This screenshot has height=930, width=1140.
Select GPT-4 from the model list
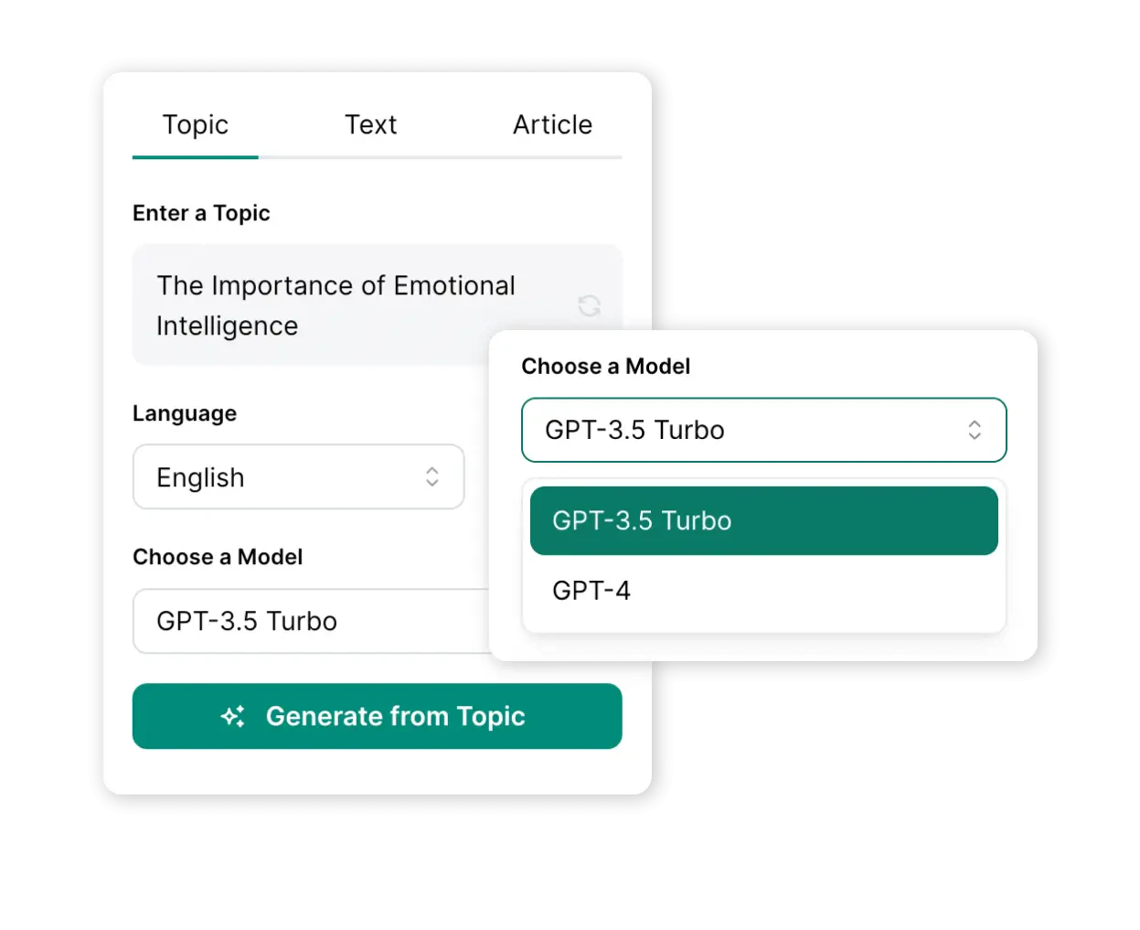591,591
